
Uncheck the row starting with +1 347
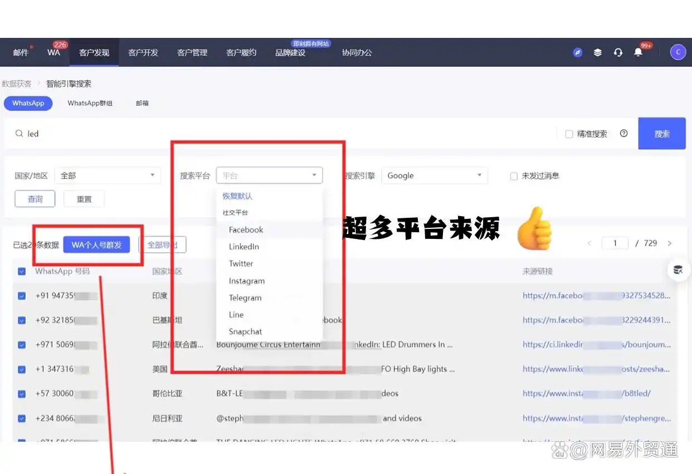tap(22, 369)
